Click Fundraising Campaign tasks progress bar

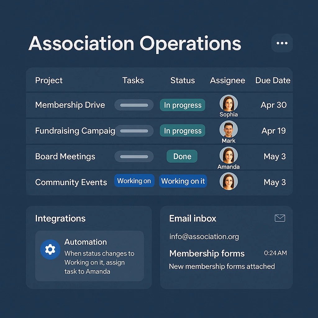[x=134, y=131]
